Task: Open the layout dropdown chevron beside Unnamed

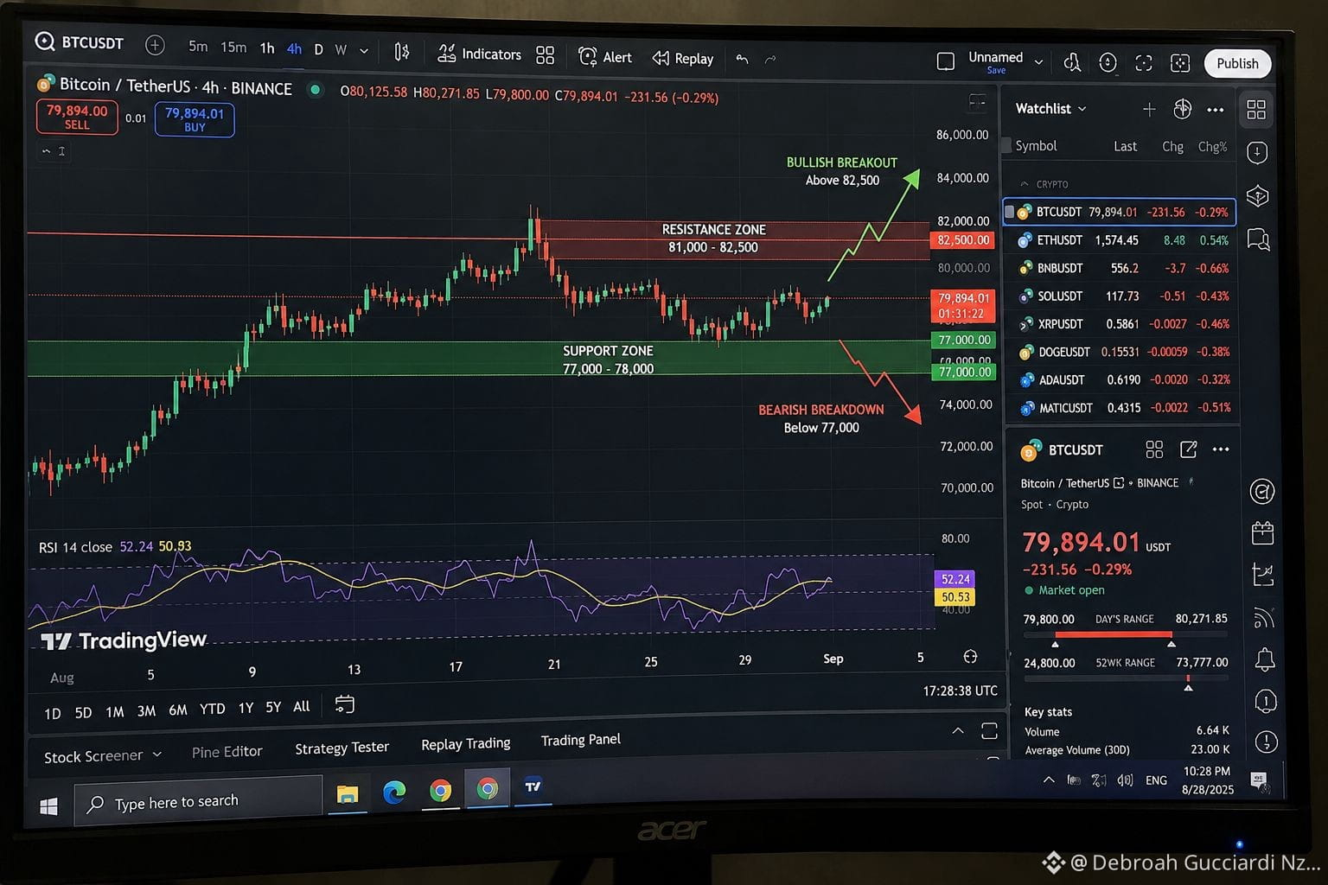Action: coord(1038,62)
